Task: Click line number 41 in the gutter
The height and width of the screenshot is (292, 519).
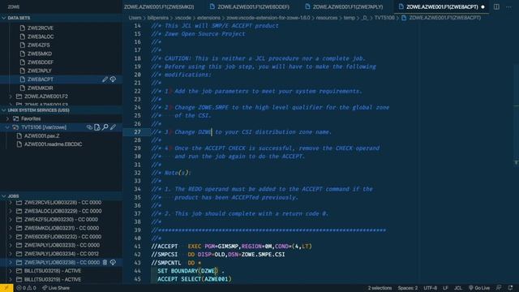Action: click(137, 247)
